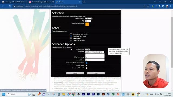173x97 pixels.
Task: Open the clock and date panel
Action: tap(167, 94)
